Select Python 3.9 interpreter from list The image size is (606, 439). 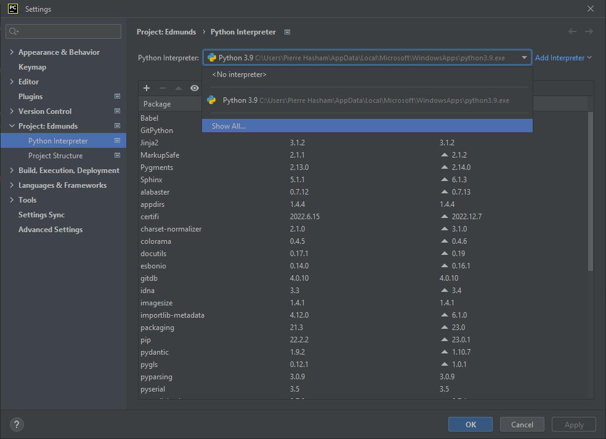pos(367,100)
